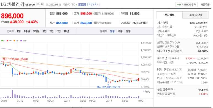The height and width of the screenshot is (108, 213).
Task: Switch to the 투자정보 tab
Action: [169, 15]
